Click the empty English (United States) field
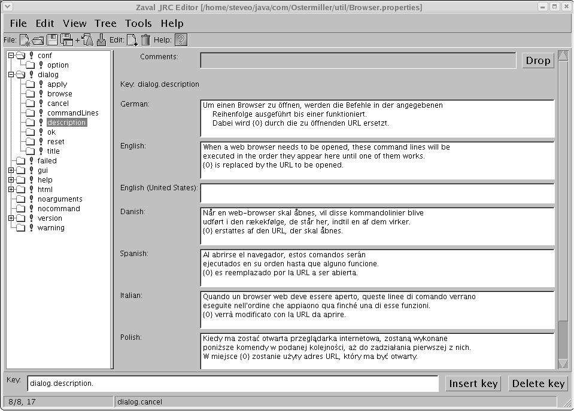 pyautogui.click(x=378, y=193)
